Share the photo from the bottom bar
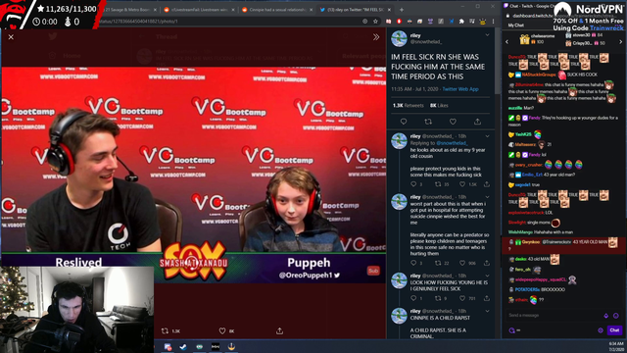The height and width of the screenshot is (353, 627). [x=279, y=331]
